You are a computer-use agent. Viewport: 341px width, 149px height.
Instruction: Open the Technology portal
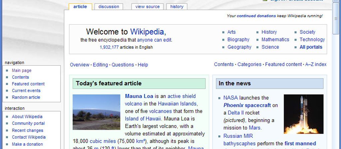[312, 40]
